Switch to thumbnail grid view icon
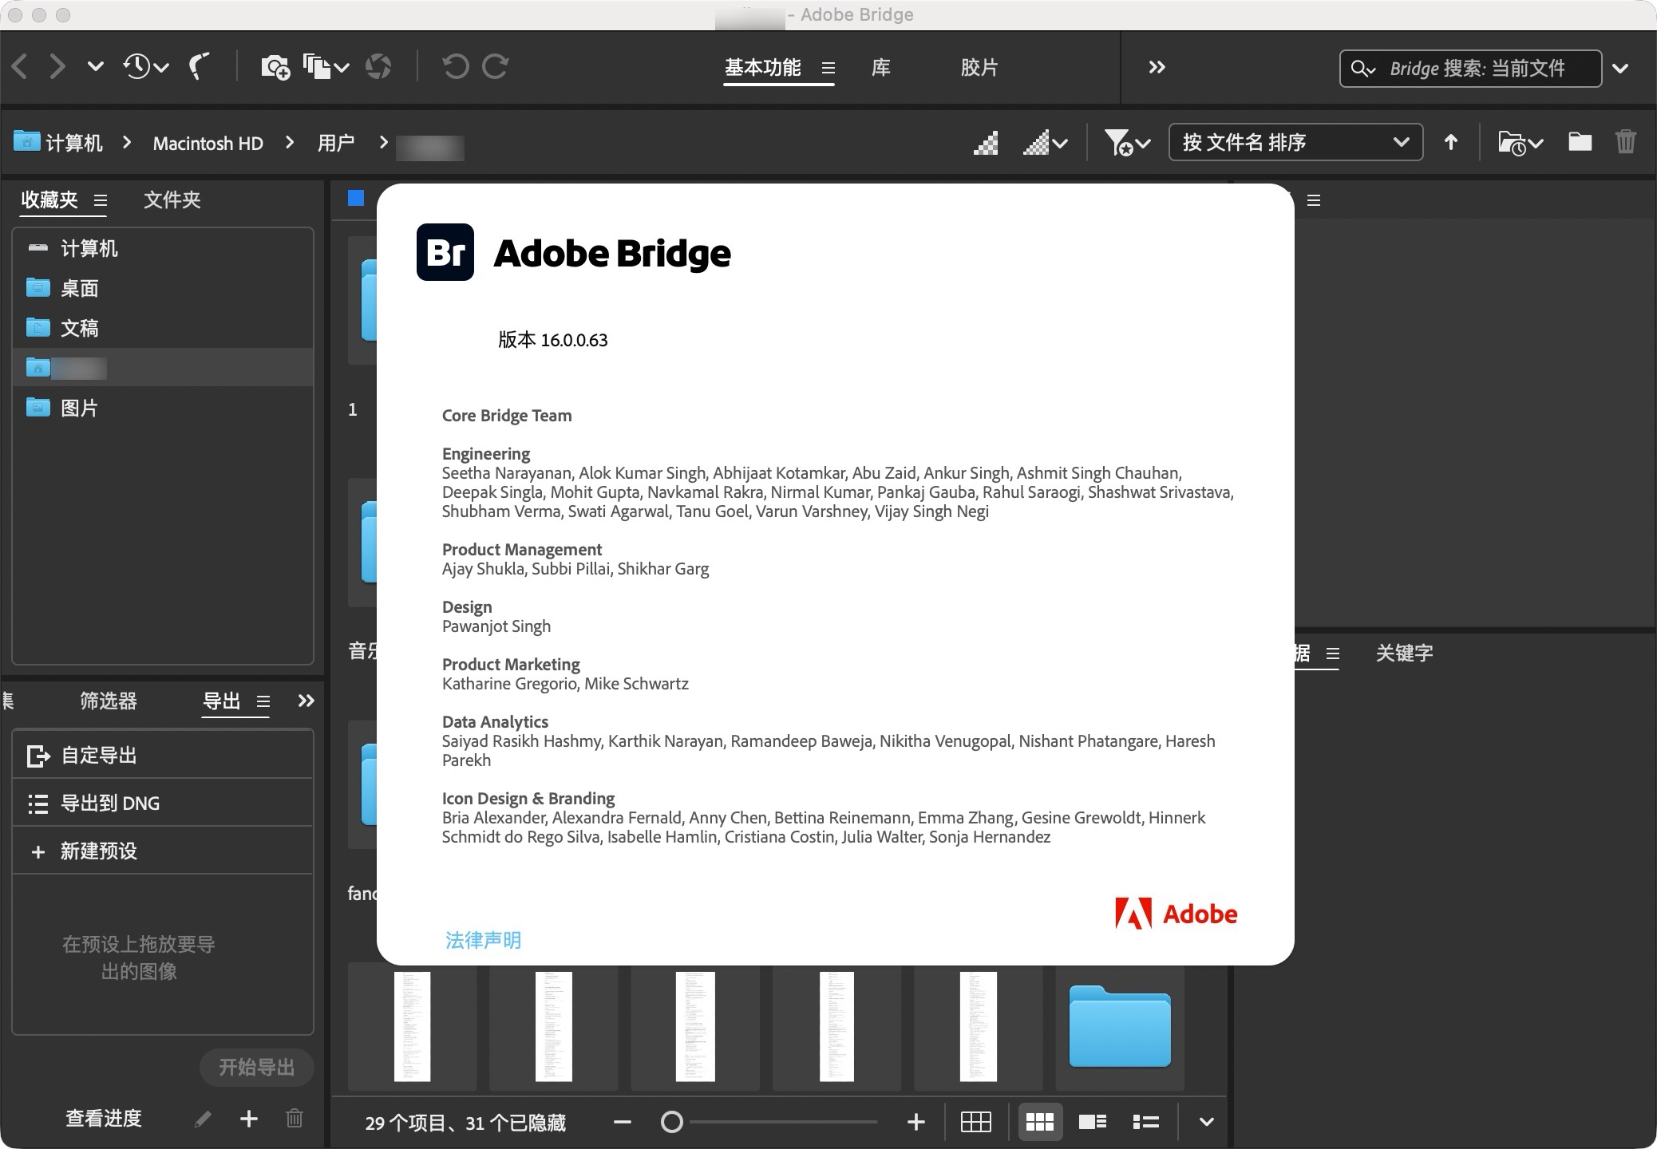The image size is (1657, 1149). point(1042,1121)
